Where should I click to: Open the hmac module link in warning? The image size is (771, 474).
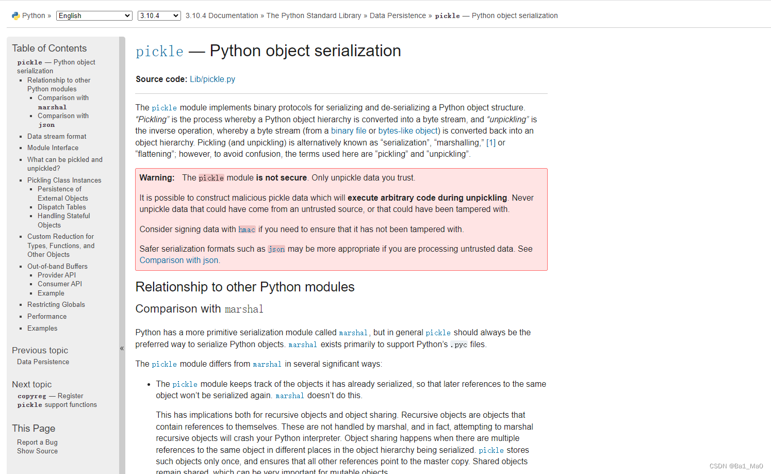(x=247, y=230)
